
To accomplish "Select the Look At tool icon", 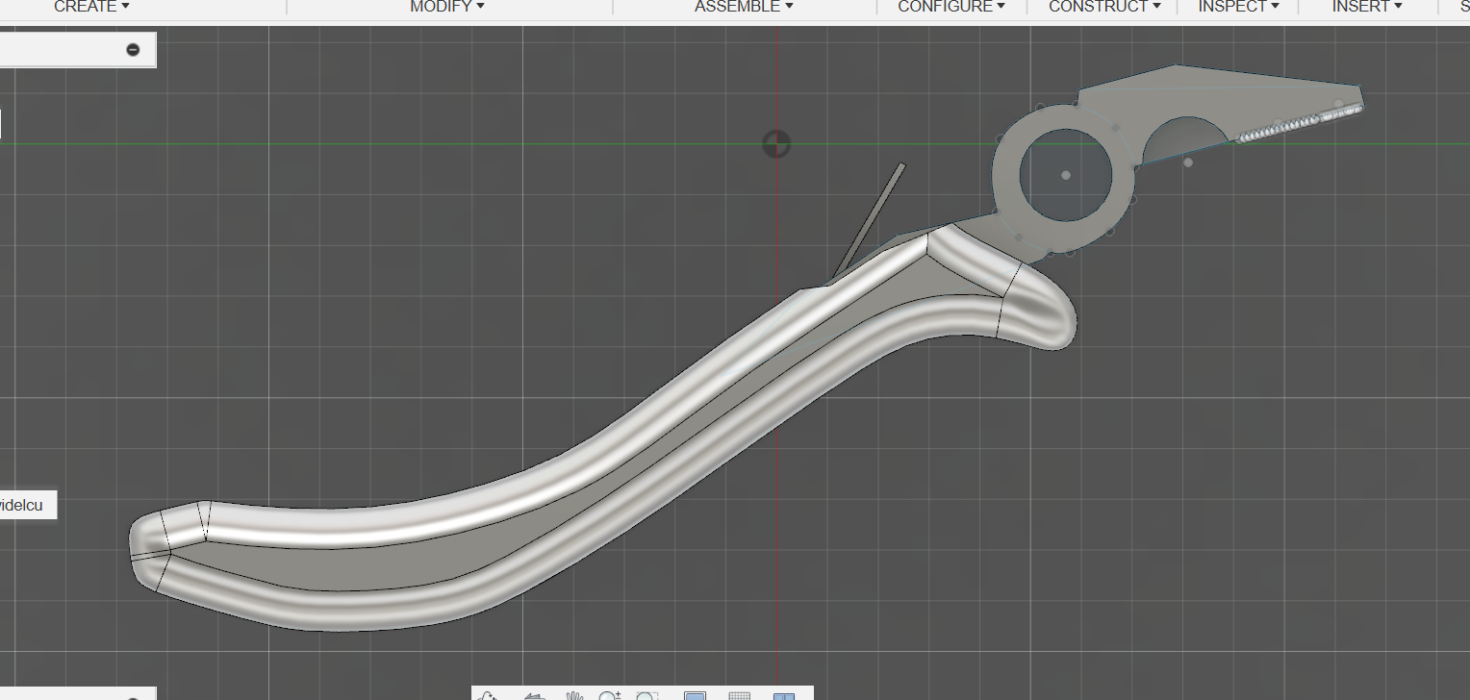I will point(534,695).
